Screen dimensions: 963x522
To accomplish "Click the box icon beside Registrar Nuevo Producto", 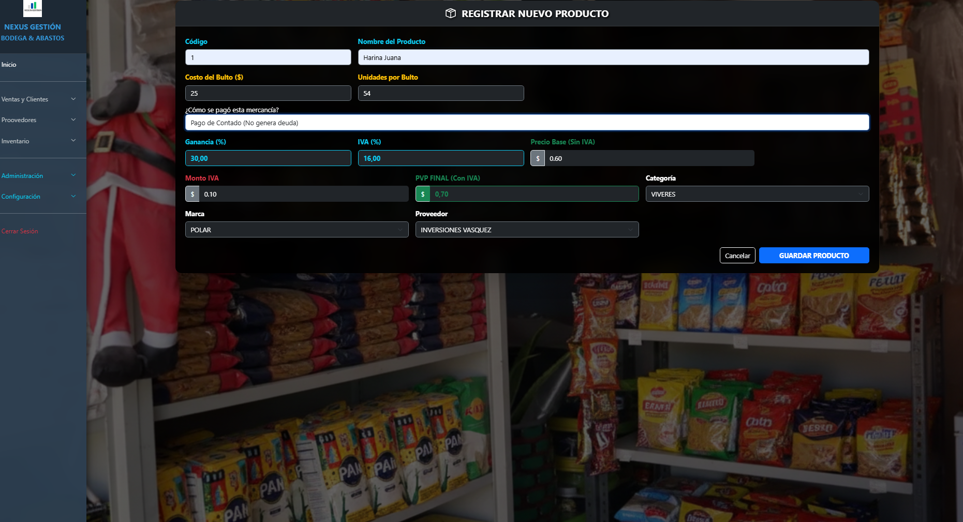I will [x=451, y=13].
